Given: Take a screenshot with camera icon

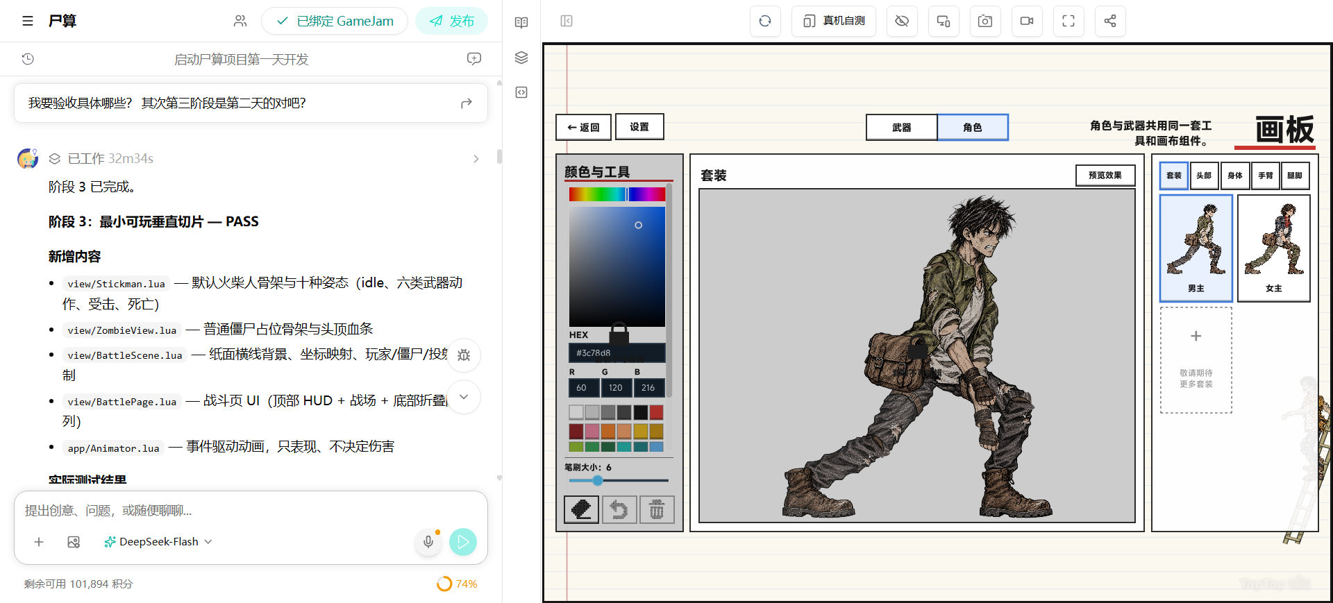Looking at the screenshot, I should click(x=985, y=21).
